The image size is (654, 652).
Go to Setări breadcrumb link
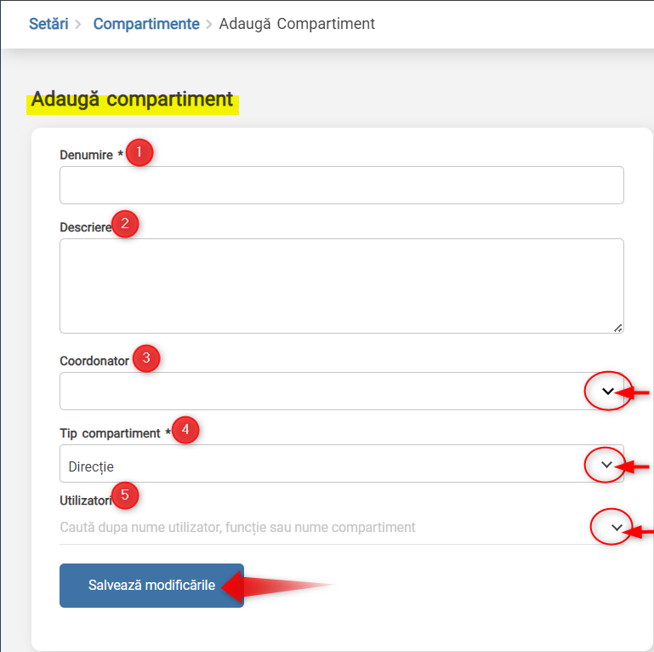pyautogui.click(x=48, y=24)
